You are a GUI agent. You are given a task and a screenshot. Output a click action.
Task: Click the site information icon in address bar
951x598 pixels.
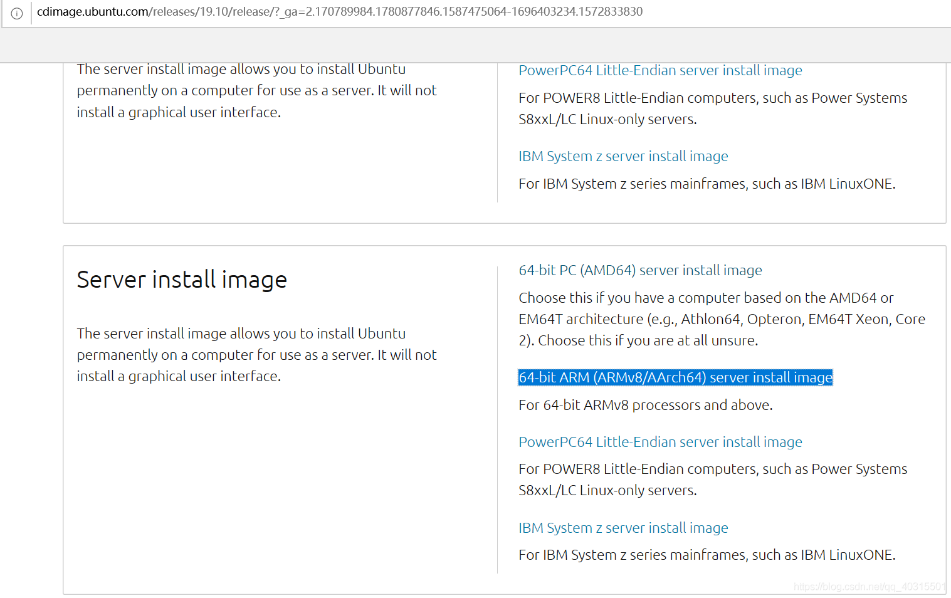[17, 13]
